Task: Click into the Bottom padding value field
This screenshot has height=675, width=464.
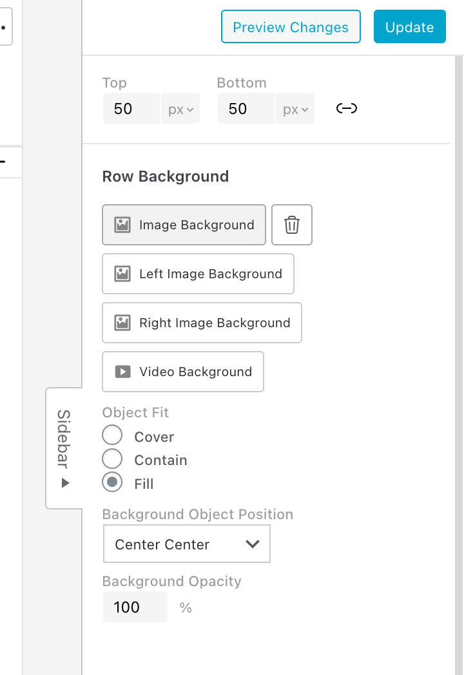Action: pyautogui.click(x=246, y=109)
